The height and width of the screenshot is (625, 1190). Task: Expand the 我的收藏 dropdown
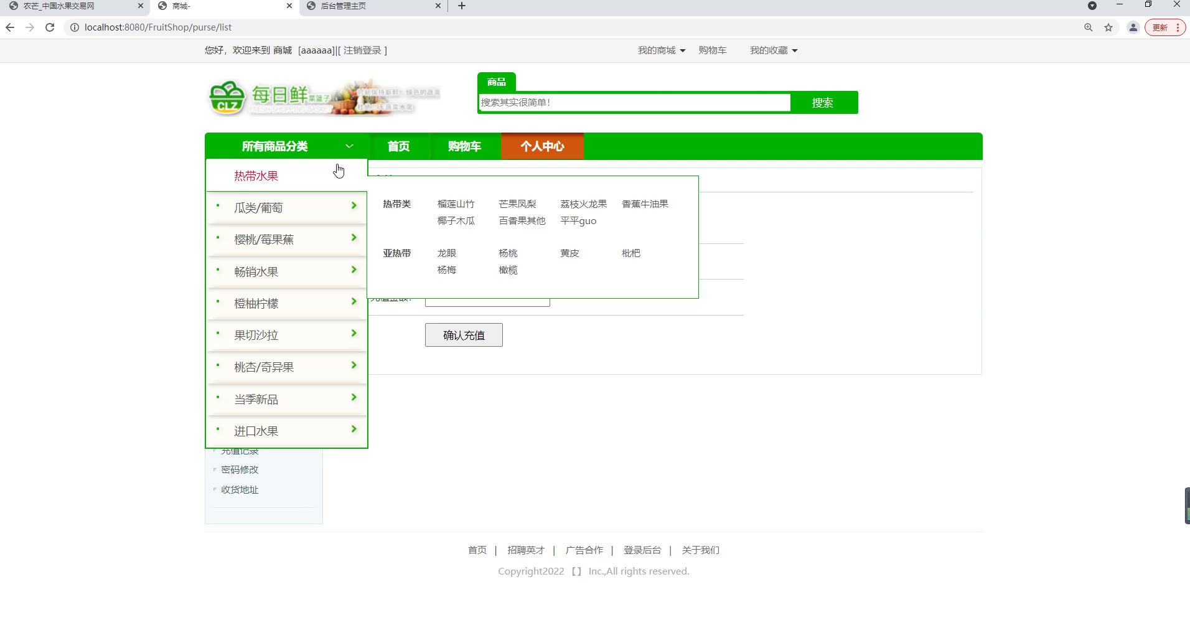[773, 50]
